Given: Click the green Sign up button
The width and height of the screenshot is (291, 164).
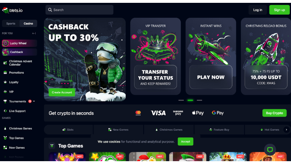Looking at the screenshot, I should tap(279, 10).
